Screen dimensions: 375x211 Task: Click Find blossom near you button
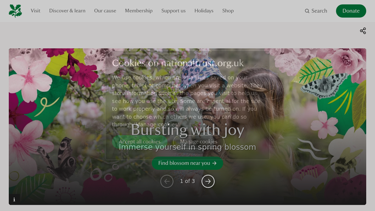coord(188,163)
